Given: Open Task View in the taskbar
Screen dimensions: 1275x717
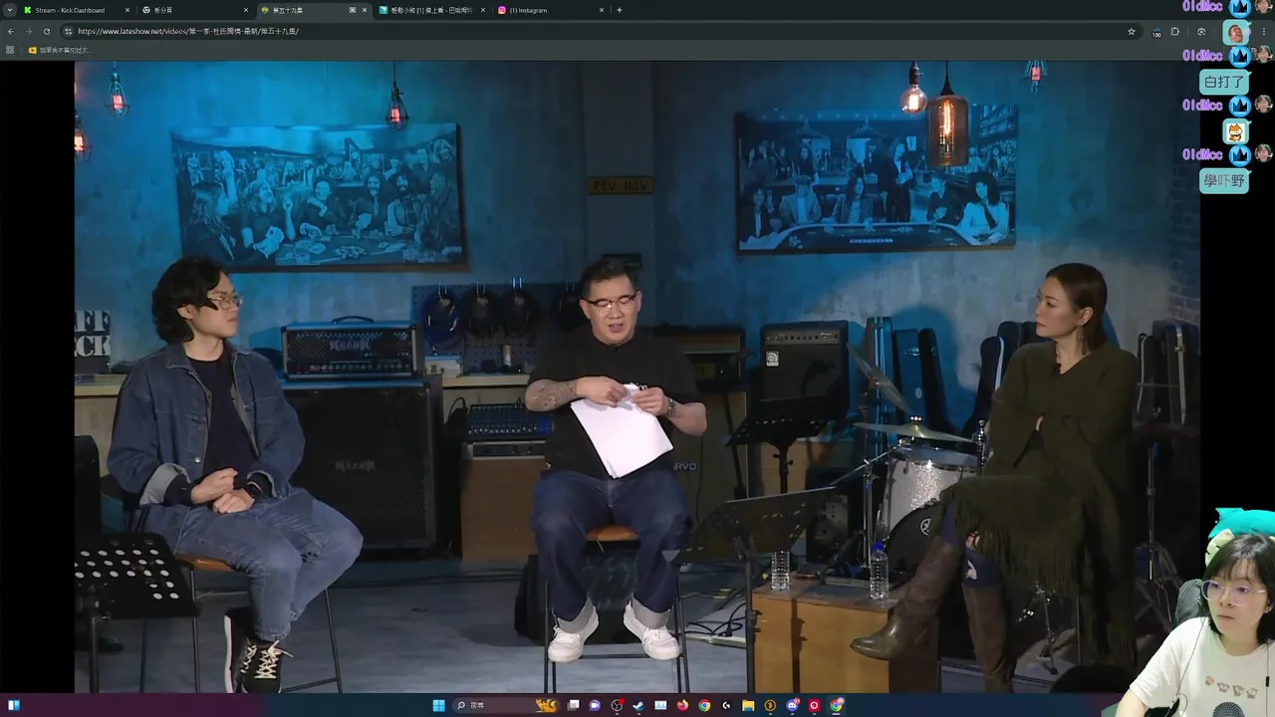Looking at the screenshot, I should click(x=573, y=705).
